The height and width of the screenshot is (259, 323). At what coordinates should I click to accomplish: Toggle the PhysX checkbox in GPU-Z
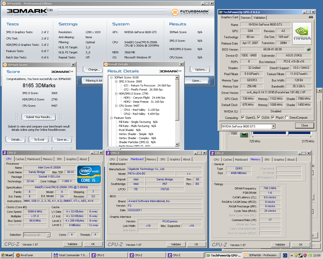(x=273, y=117)
